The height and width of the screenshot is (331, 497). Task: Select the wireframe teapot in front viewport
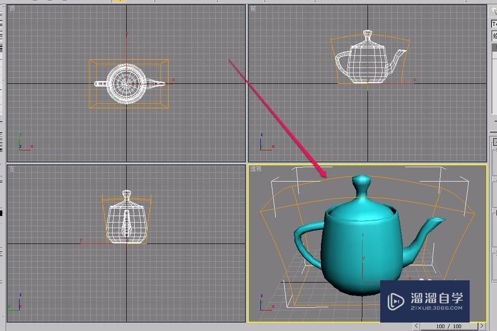coord(370,57)
